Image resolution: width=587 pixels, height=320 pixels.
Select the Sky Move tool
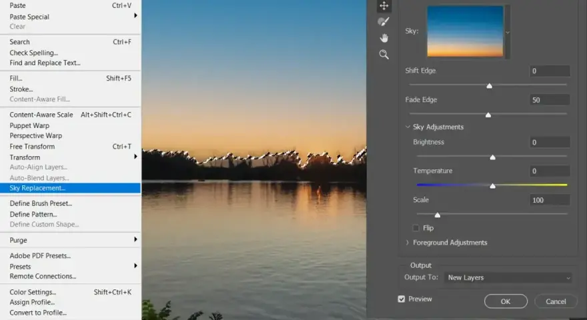pyautogui.click(x=384, y=5)
